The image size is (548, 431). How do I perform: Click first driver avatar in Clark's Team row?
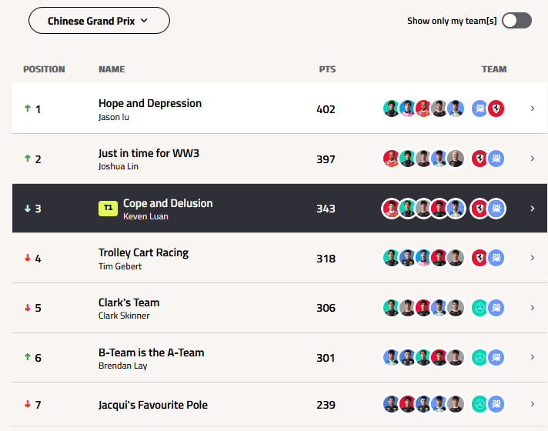pyautogui.click(x=391, y=308)
